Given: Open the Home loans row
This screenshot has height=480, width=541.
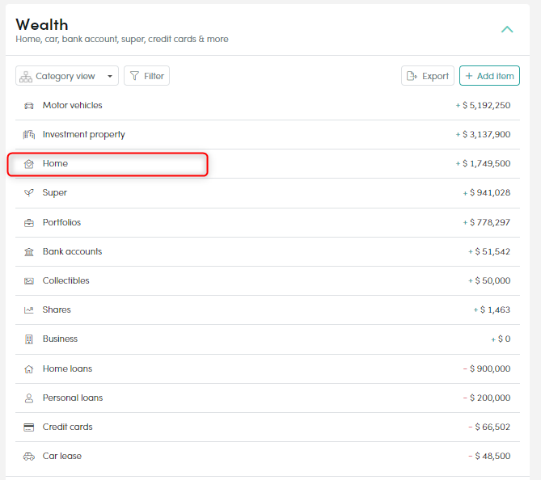Looking at the screenshot, I should point(67,369).
